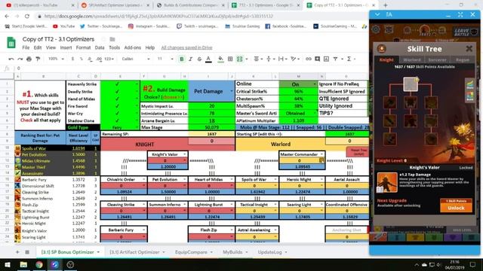
Task: Open the File menu
Action: pyautogui.click(x=26, y=47)
